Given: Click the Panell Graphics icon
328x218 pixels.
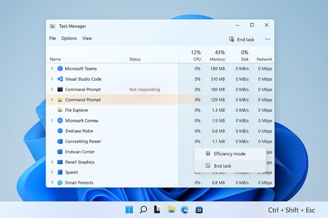Looking at the screenshot, I should click(x=60, y=162).
